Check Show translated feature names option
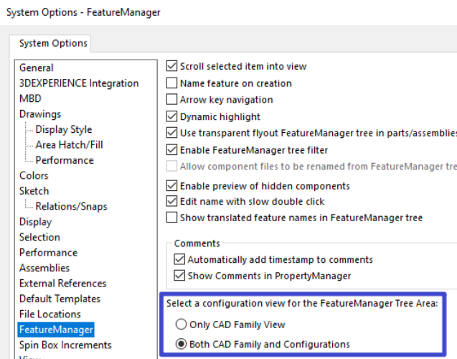 [x=171, y=218]
